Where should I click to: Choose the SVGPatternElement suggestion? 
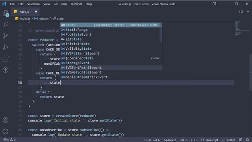click(111, 54)
